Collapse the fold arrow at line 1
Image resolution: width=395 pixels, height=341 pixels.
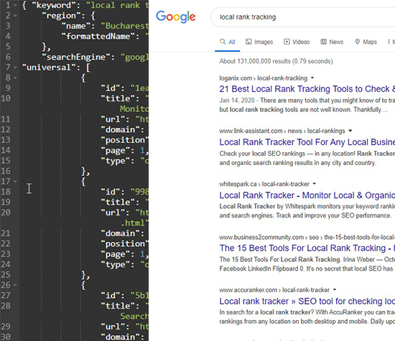tap(15, 5)
